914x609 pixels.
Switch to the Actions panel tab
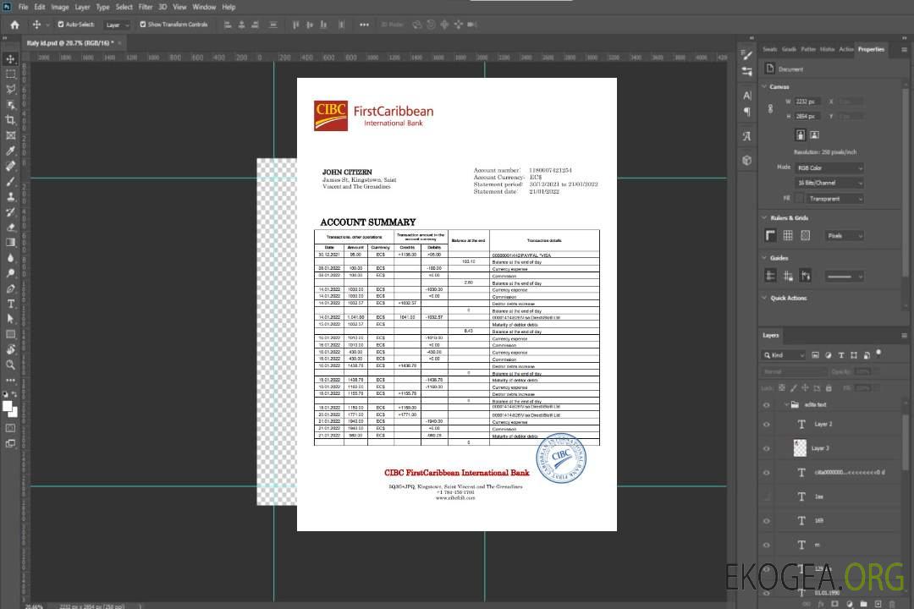(x=845, y=49)
